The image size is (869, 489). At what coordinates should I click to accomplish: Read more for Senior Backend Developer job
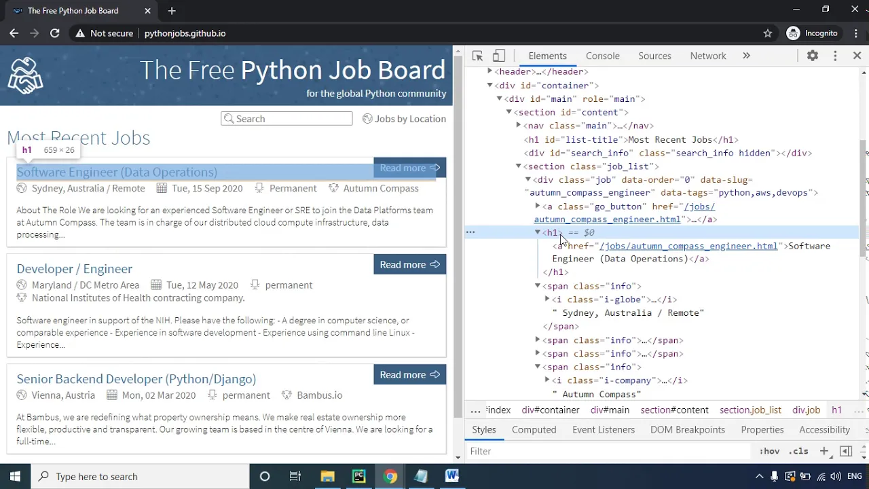point(409,374)
